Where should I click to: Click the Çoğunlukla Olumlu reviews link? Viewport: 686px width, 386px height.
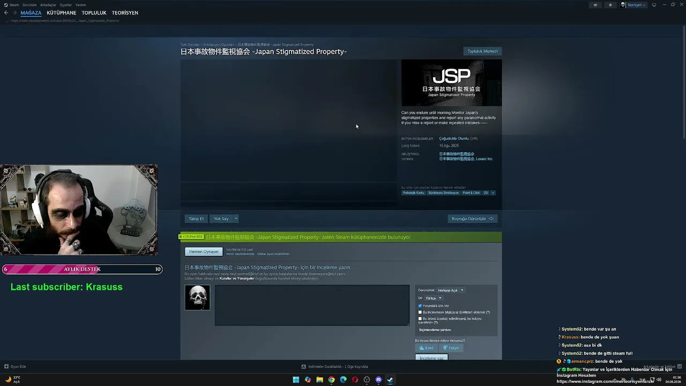pyautogui.click(x=454, y=139)
